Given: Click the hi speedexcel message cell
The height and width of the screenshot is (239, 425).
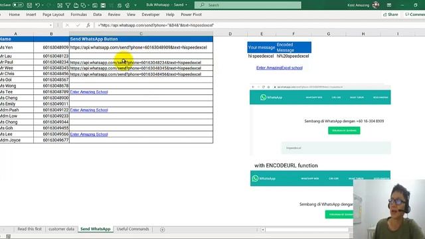Looking at the screenshot, I should coord(262,56).
